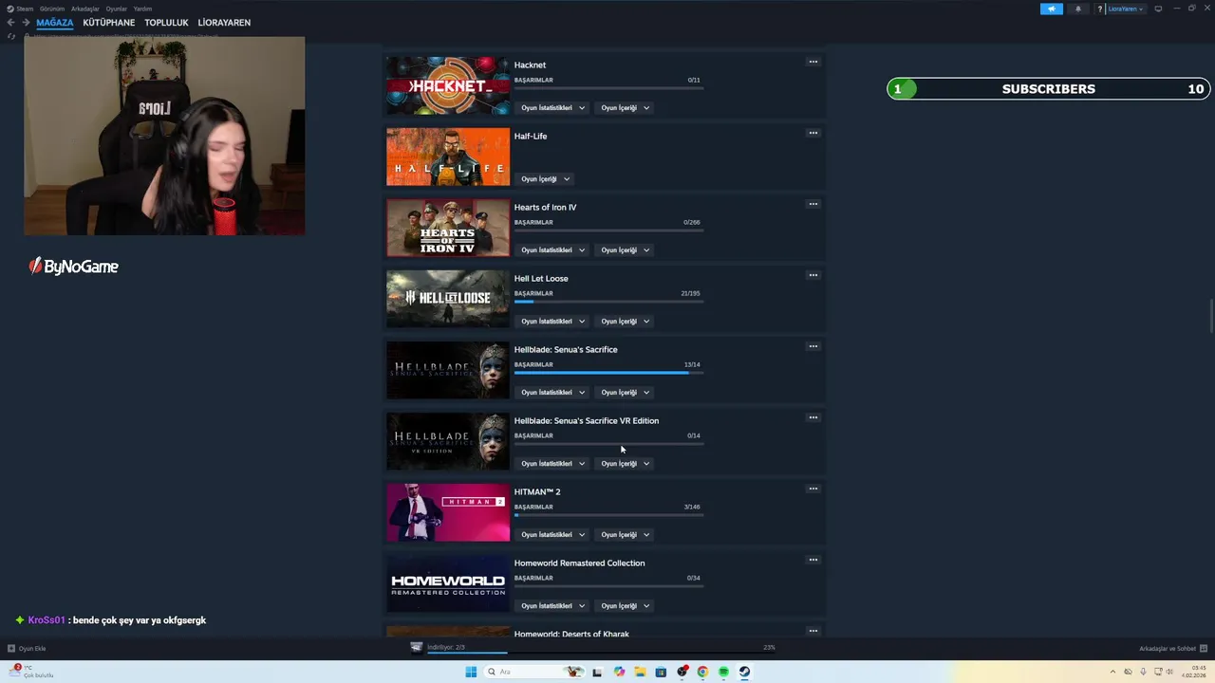Open Copilot icon in the taskbar
Viewport: 1215px width, 683px height.
619,672
